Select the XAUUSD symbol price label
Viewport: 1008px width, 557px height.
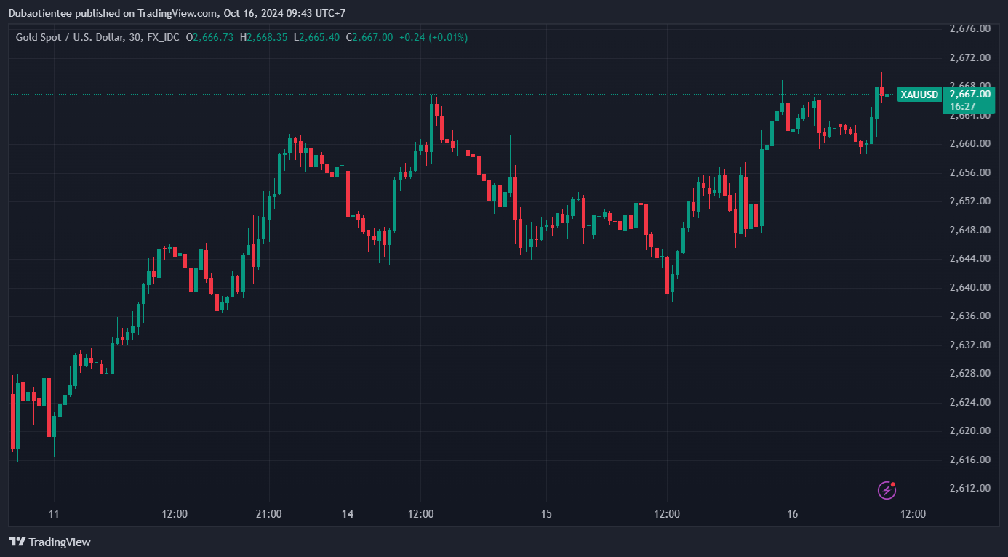coord(919,95)
